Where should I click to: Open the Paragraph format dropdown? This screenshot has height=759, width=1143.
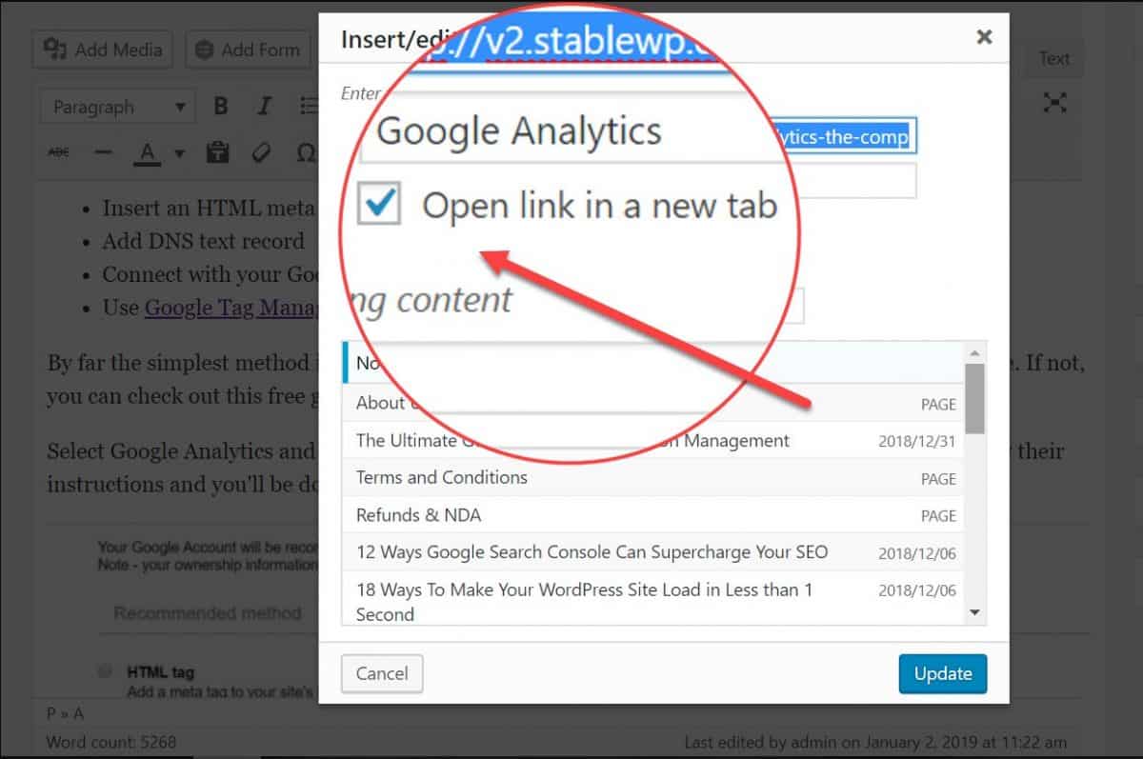tap(117, 107)
